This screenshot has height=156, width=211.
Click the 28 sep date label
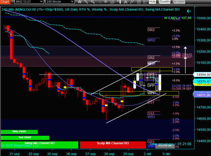(109, 154)
